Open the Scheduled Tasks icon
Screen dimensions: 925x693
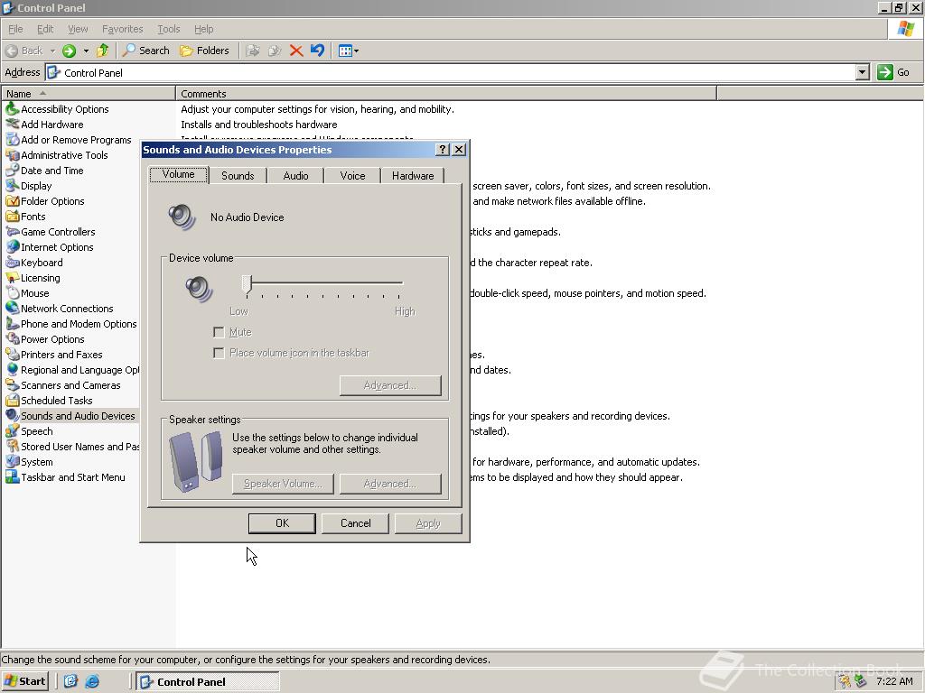pyautogui.click(x=12, y=400)
